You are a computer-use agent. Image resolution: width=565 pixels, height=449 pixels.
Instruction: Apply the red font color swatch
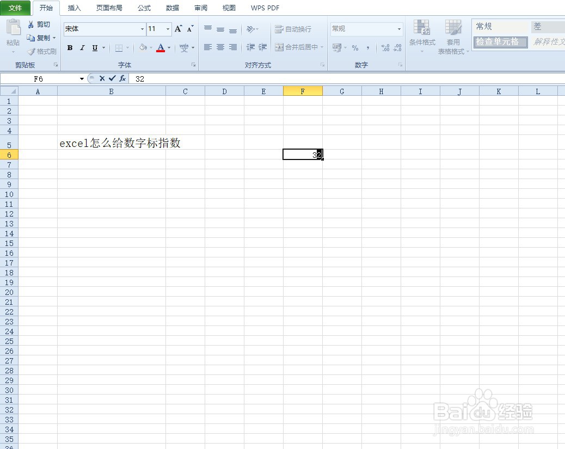point(161,48)
